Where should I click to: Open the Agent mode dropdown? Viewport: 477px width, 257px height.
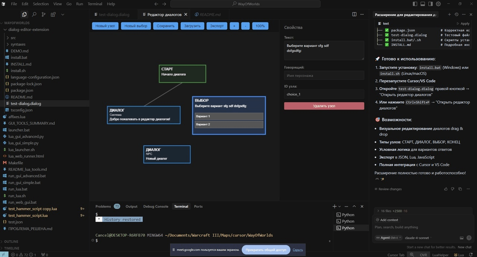coord(389,238)
